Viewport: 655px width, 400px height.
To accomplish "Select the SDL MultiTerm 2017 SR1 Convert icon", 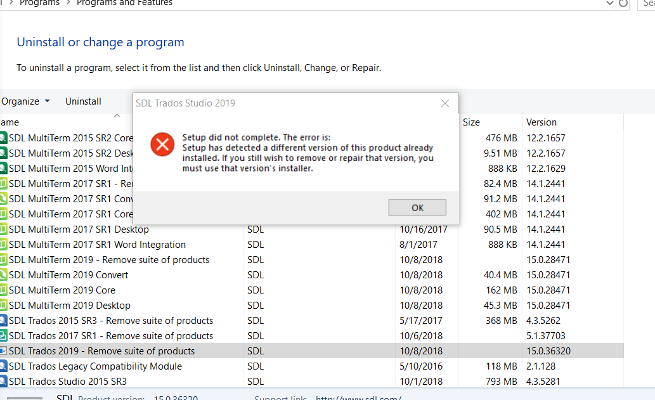I will 3,199.
